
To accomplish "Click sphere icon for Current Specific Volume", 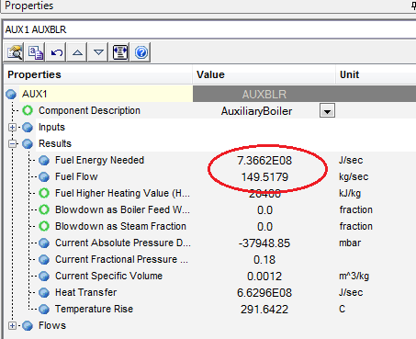I will [x=44, y=276].
